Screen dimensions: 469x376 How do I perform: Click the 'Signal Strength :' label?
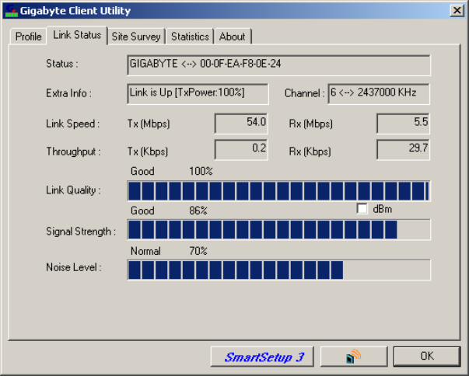coord(81,232)
